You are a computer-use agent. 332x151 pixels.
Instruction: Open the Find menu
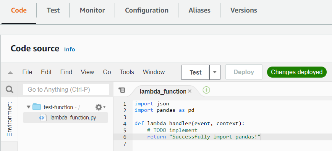(x=66, y=72)
